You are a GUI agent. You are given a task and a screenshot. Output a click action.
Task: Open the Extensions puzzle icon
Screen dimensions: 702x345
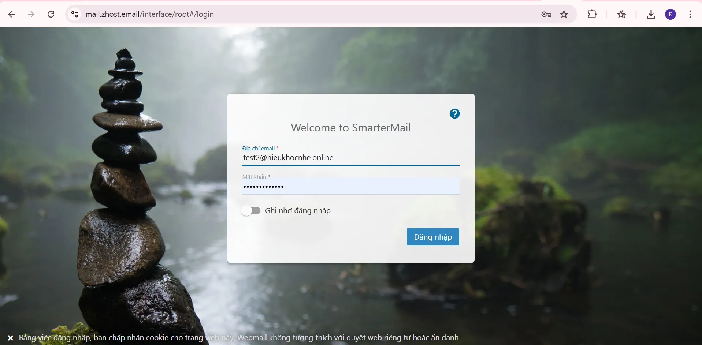pyautogui.click(x=592, y=14)
